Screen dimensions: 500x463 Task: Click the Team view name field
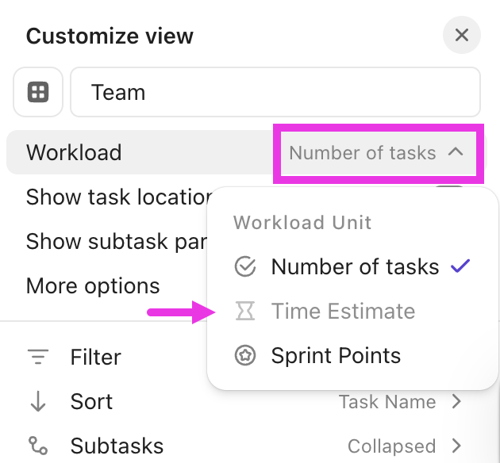pyautogui.click(x=275, y=93)
